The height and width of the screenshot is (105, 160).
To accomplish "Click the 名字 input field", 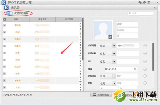I will pyautogui.click(x=127, y=24).
